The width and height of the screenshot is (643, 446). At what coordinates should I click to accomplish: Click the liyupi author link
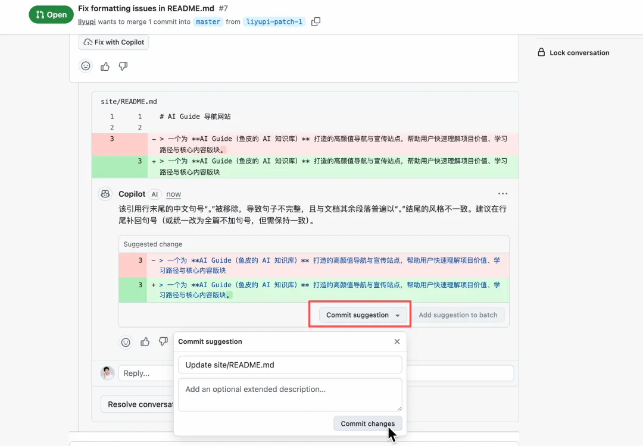point(86,22)
